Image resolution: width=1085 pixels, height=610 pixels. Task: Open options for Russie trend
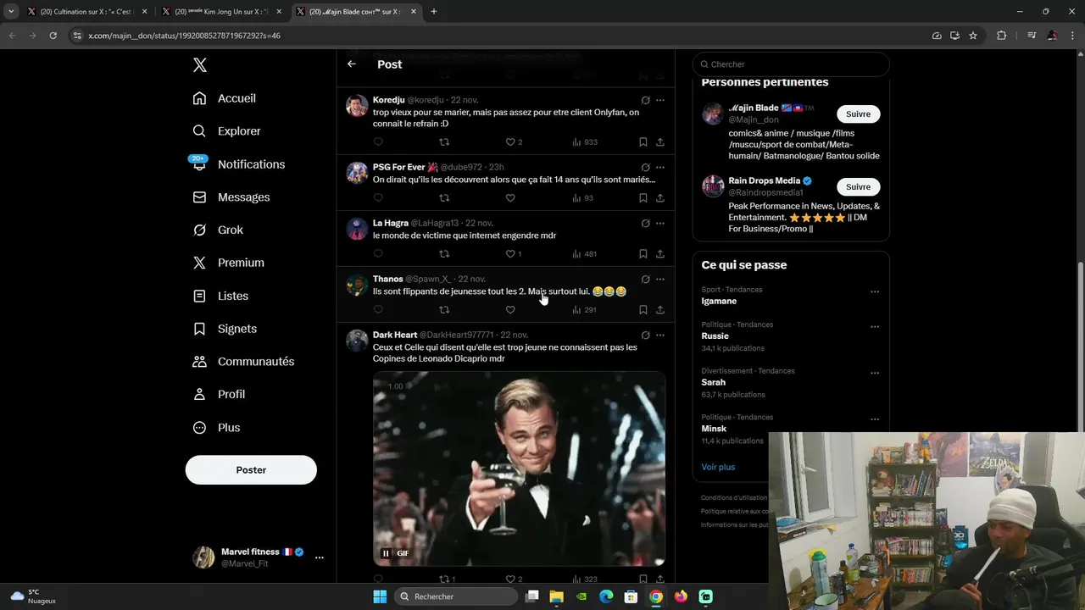tap(875, 326)
